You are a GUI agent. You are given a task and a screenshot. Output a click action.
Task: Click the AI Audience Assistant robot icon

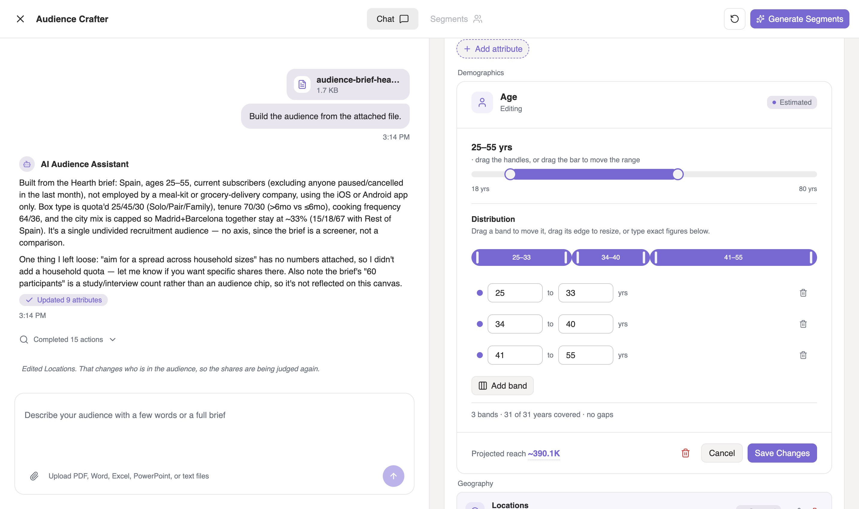pos(27,164)
